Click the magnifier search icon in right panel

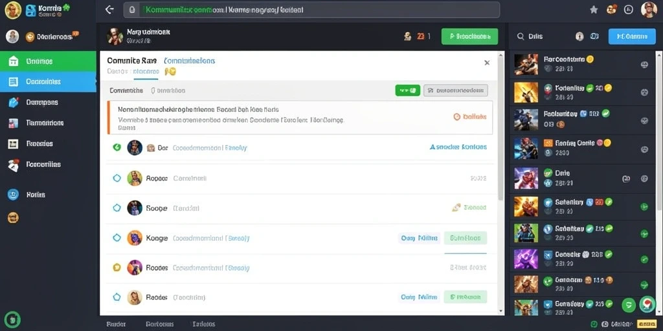pyautogui.click(x=521, y=37)
